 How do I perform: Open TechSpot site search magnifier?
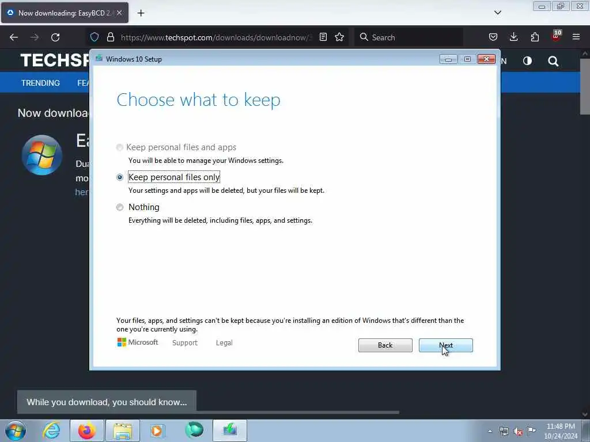pyautogui.click(x=553, y=61)
